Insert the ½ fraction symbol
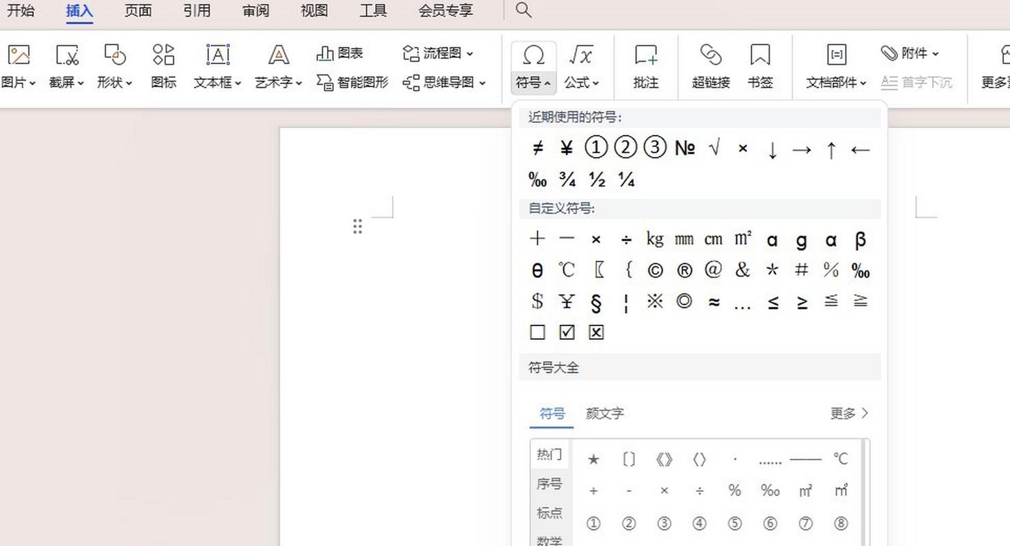The height and width of the screenshot is (546, 1010). tap(597, 179)
